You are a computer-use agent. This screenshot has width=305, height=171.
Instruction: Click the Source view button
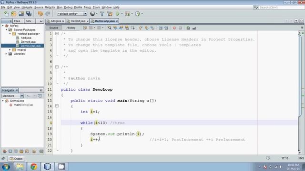pos(54,28)
